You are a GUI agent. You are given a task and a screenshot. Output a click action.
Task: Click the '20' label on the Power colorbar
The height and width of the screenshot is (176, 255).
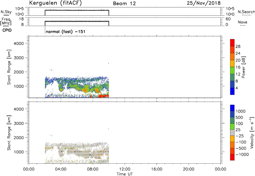tap(238, 60)
